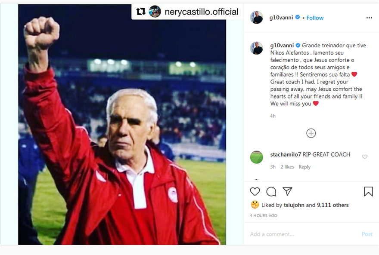Follow the g10vanni account

(x=315, y=18)
